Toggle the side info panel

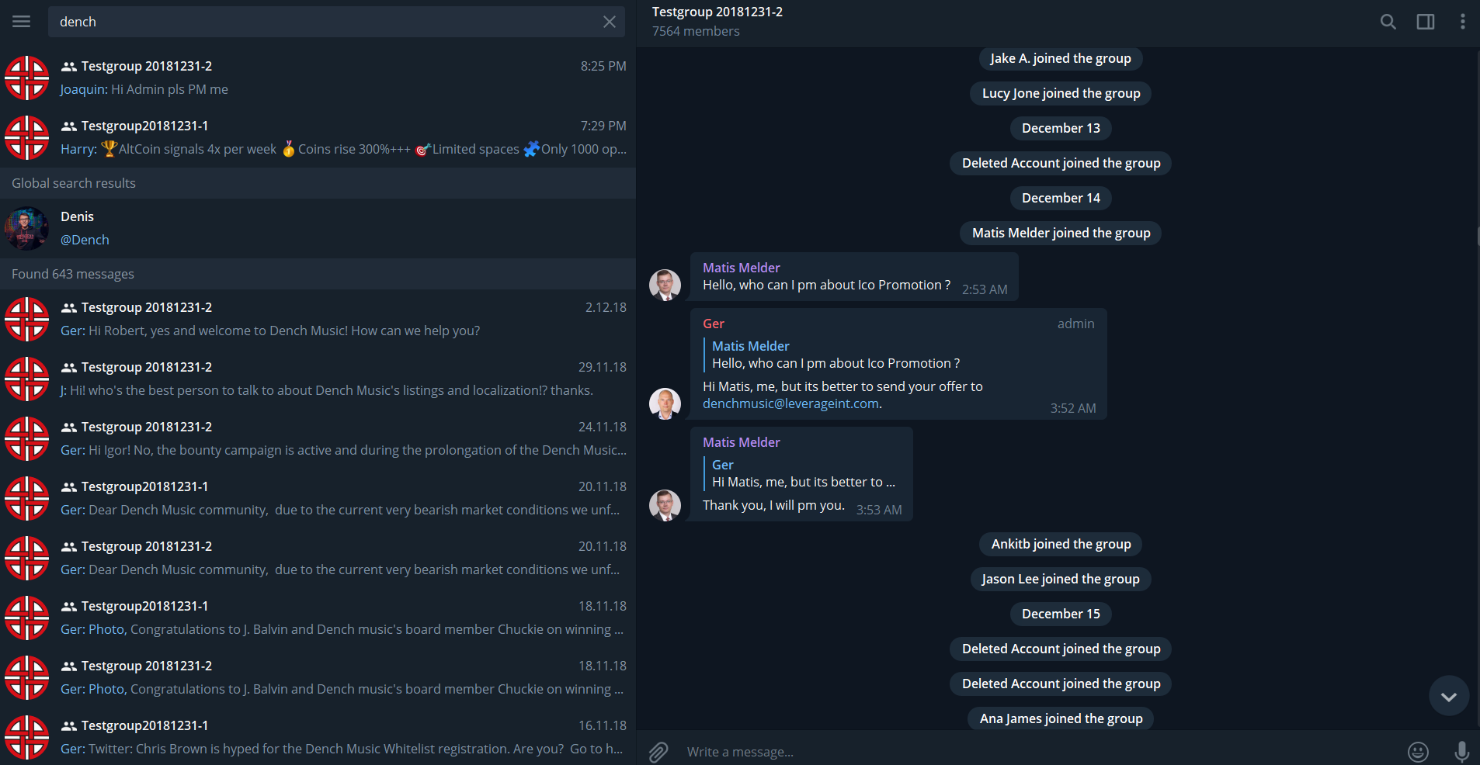(x=1426, y=22)
